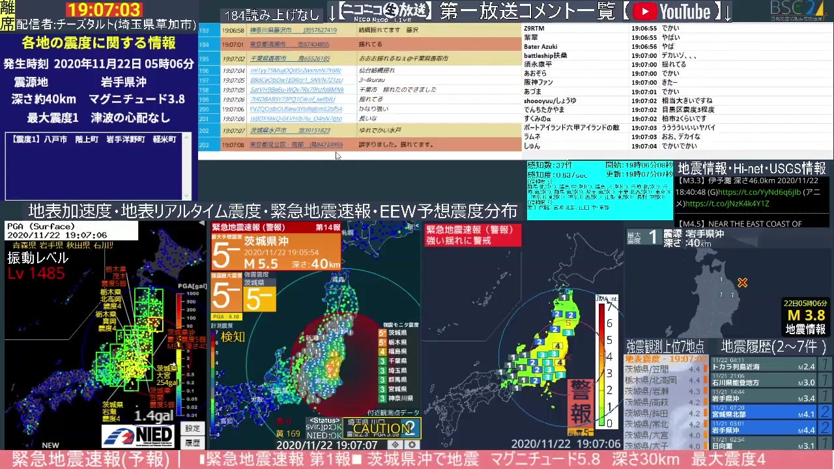Select YouTube comment by Z9RTM
Screen dimensions: 834x469
click(x=677, y=29)
